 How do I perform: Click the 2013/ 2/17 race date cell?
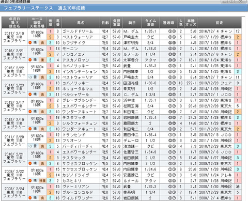(14, 106)
